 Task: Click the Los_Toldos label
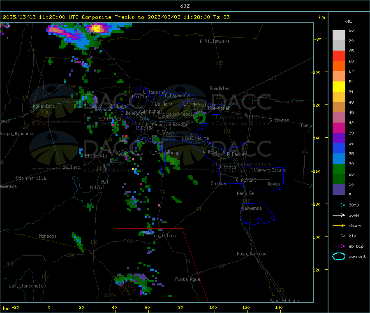click(164, 236)
